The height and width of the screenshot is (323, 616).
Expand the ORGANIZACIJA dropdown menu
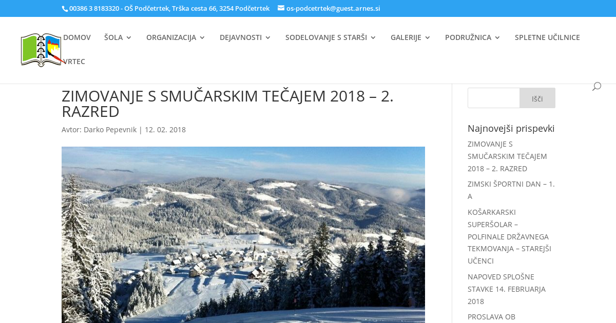coord(176,37)
